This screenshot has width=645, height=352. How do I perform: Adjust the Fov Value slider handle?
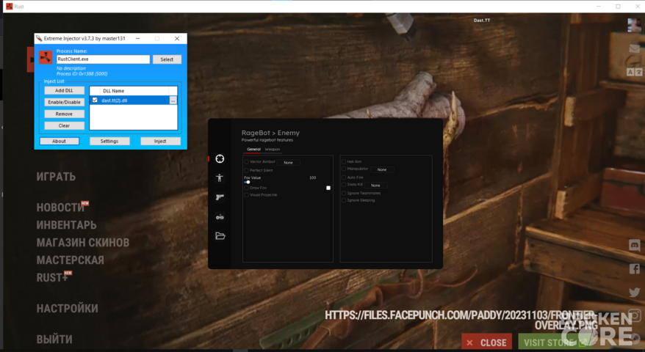click(248, 182)
